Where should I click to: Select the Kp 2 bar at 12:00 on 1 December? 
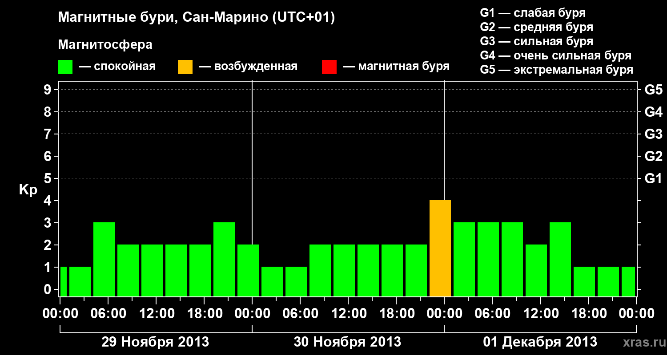coord(536,270)
